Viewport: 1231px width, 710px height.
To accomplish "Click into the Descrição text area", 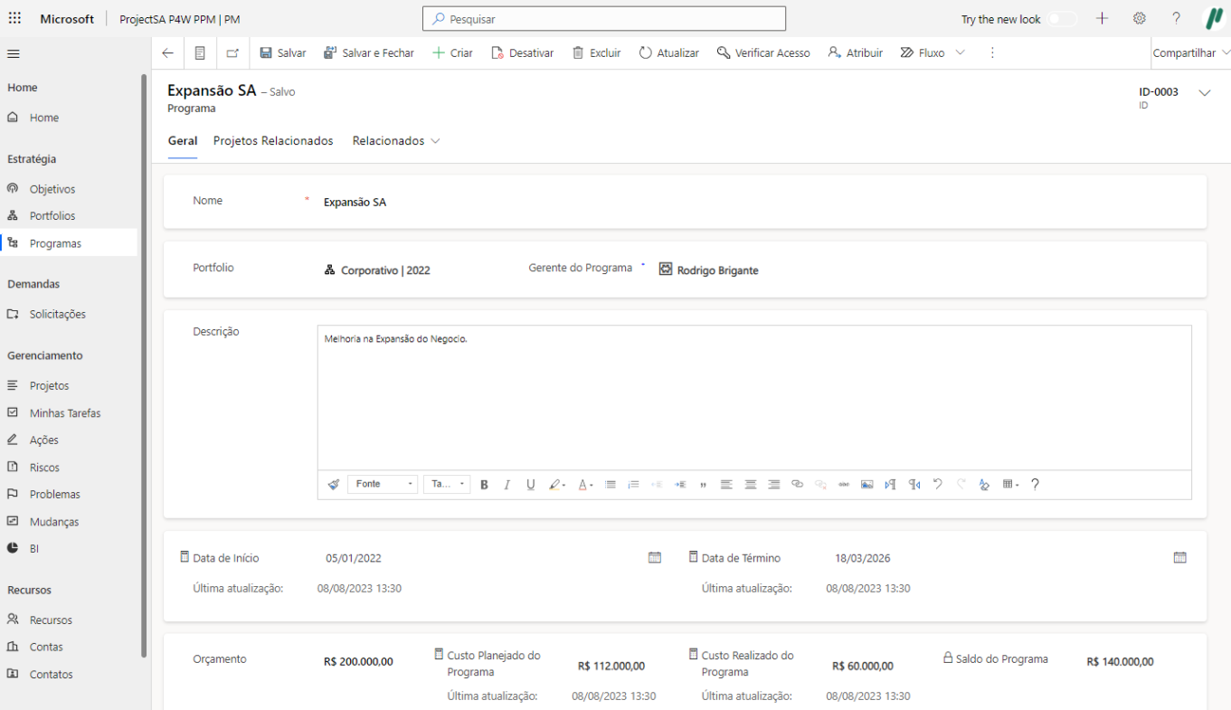I will point(754,398).
